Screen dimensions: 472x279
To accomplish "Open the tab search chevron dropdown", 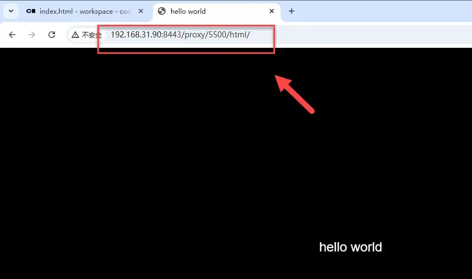I will (10, 11).
